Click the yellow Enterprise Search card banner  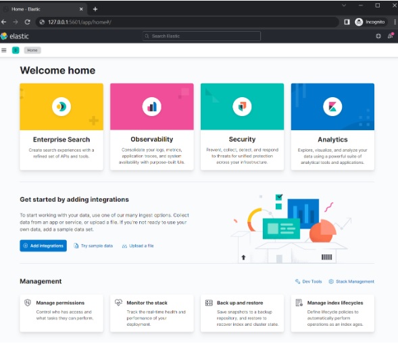[x=61, y=107]
